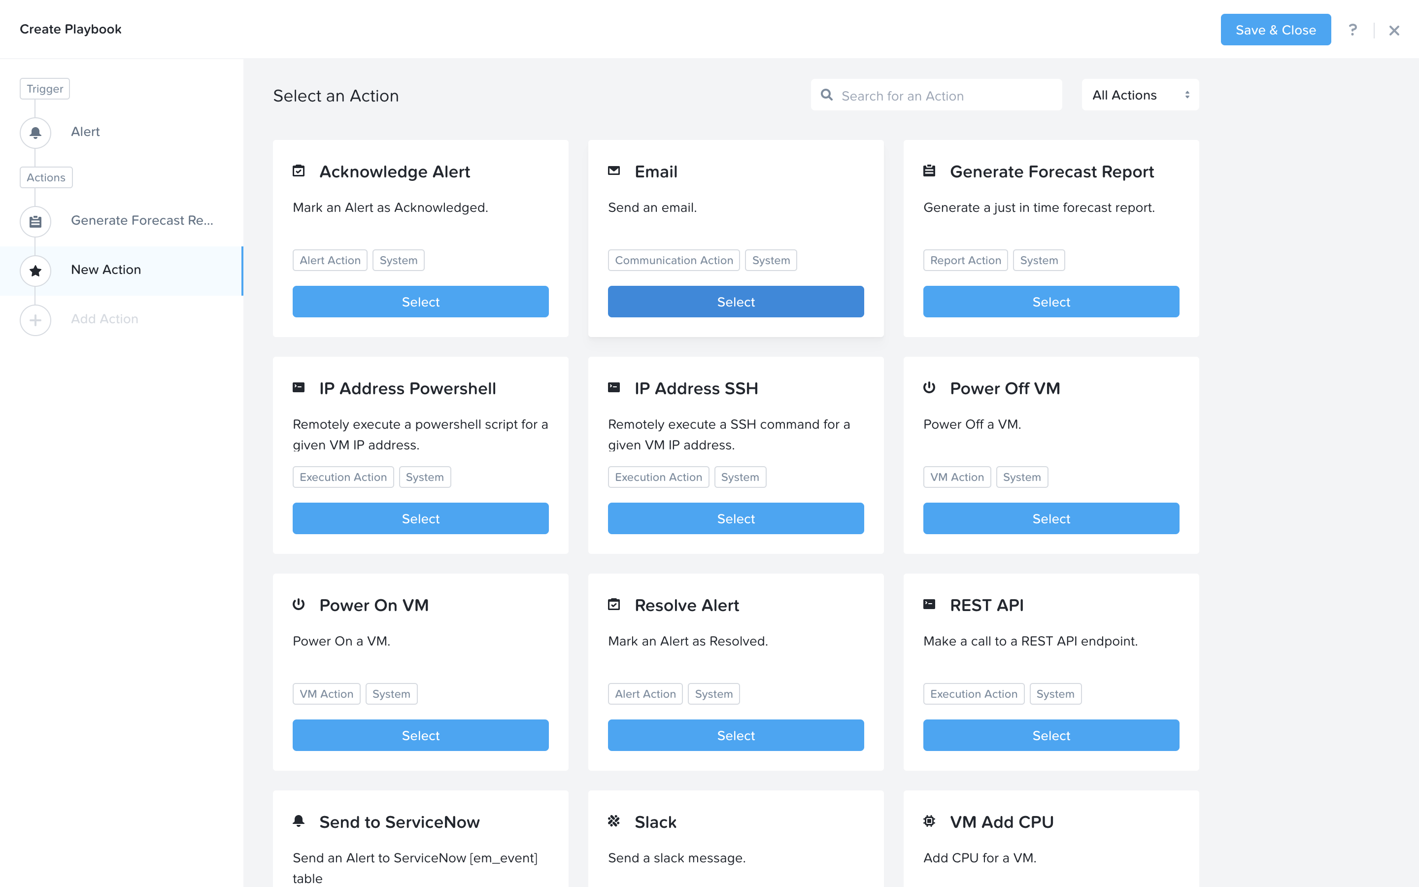Image resolution: width=1419 pixels, height=887 pixels.
Task: Click the Send to ServiceNow bell icon
Action: tap(299, 821)
